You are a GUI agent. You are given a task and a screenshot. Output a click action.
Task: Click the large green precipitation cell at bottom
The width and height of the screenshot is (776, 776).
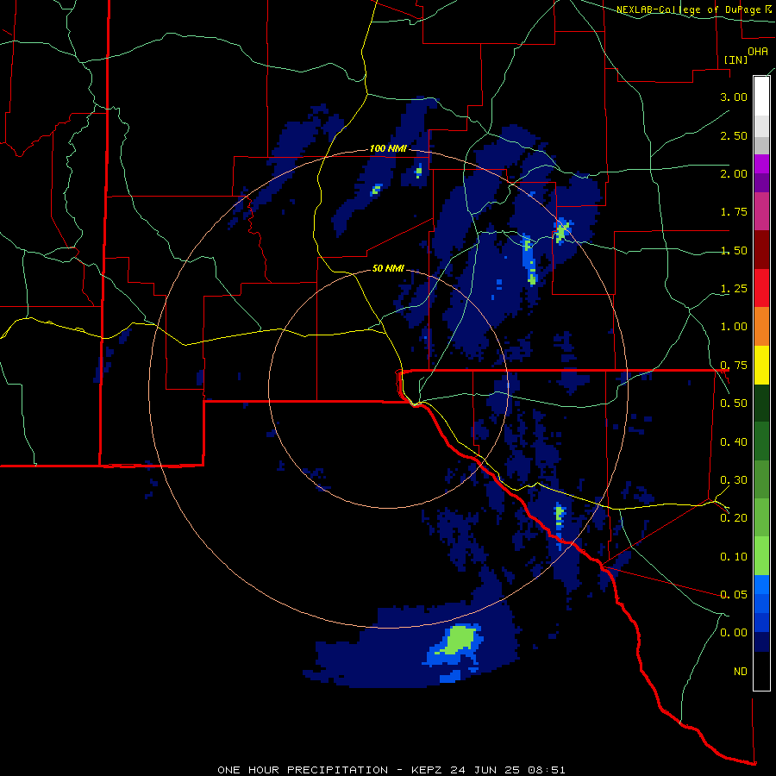[460, 640]
